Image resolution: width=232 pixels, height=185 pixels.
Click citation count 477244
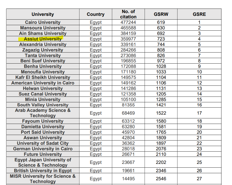(x=128, y=22)
